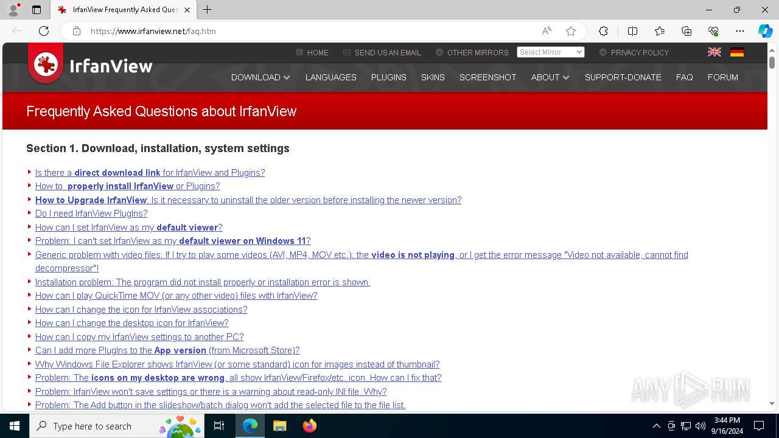Click the taskbar search box
The image size is (779, 438).
(x=117, y=426)
